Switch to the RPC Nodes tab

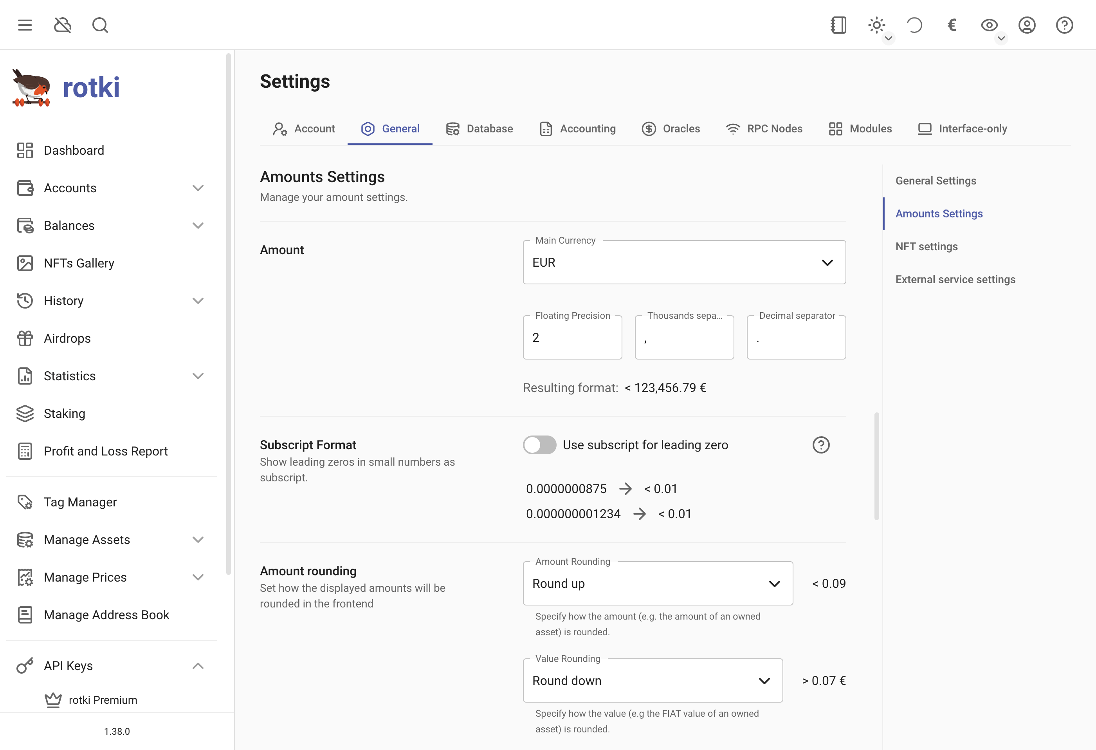(x=764, y=128)
